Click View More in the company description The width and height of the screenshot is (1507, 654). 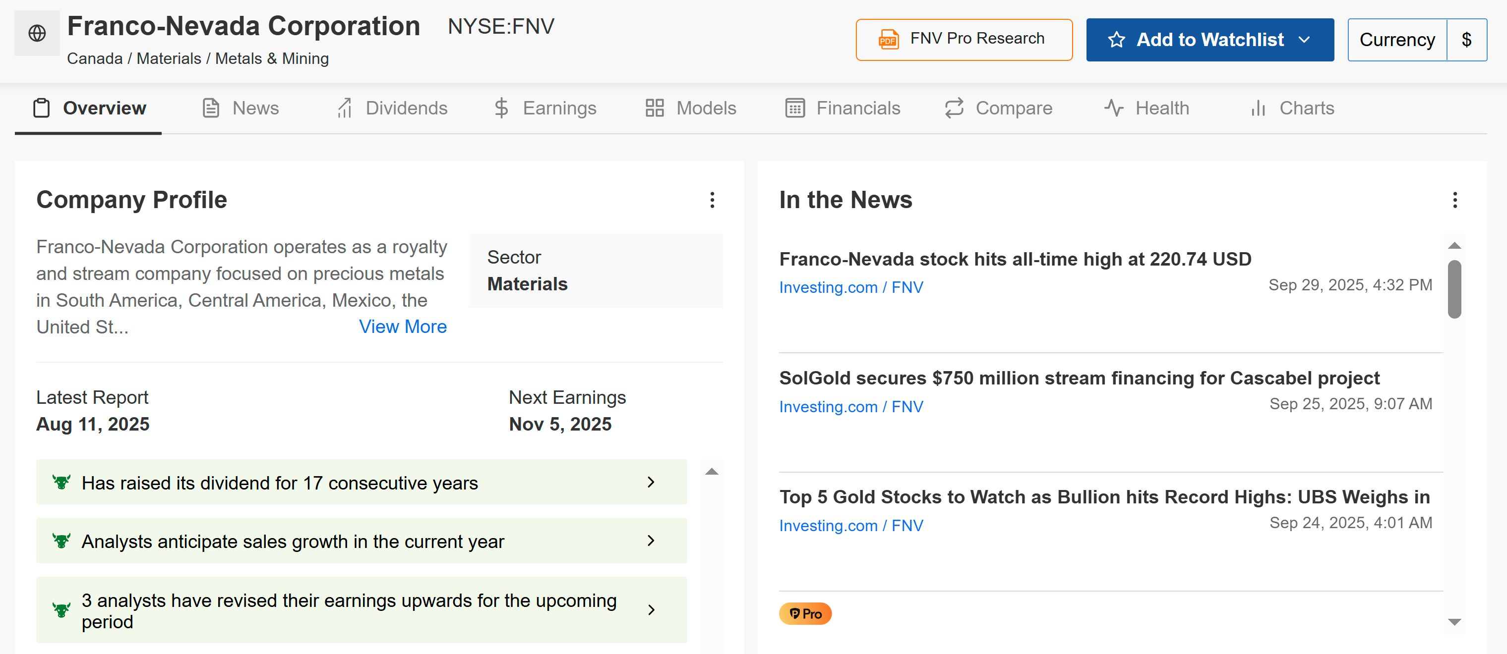(x=403, y=327)
